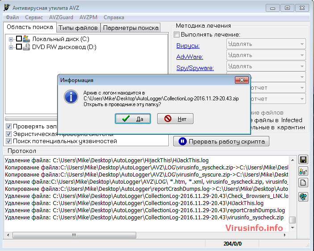Click the protocol scroll left arrow
The image size is (314, 251).
[8, 235]
